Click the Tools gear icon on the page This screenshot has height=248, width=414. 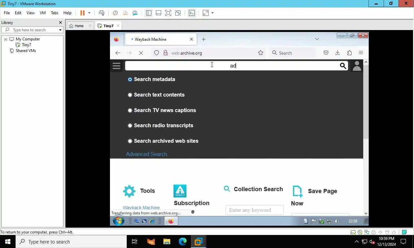(x=129, y=191)
